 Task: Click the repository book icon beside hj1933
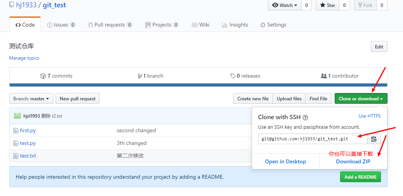tap(11, 5)
